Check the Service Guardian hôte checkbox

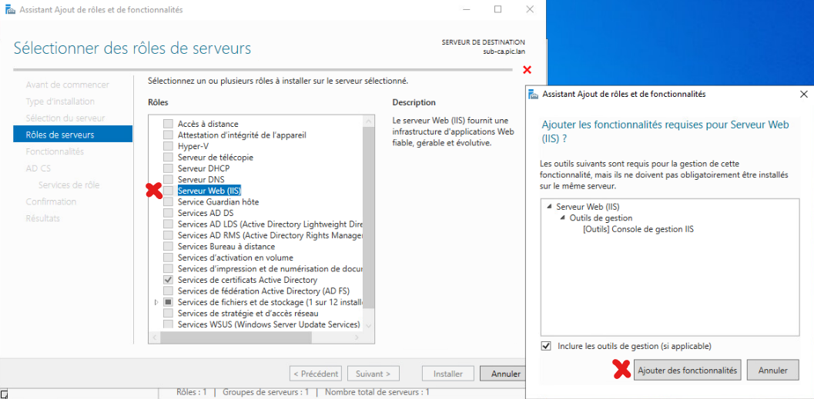(168, 201)
